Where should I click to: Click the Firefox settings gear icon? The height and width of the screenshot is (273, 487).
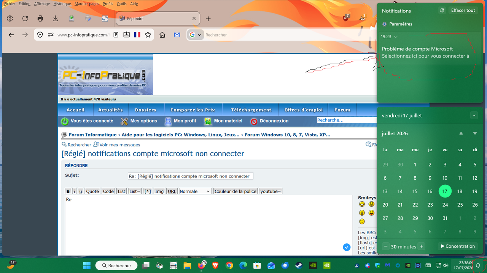click(x=10, y=19)
